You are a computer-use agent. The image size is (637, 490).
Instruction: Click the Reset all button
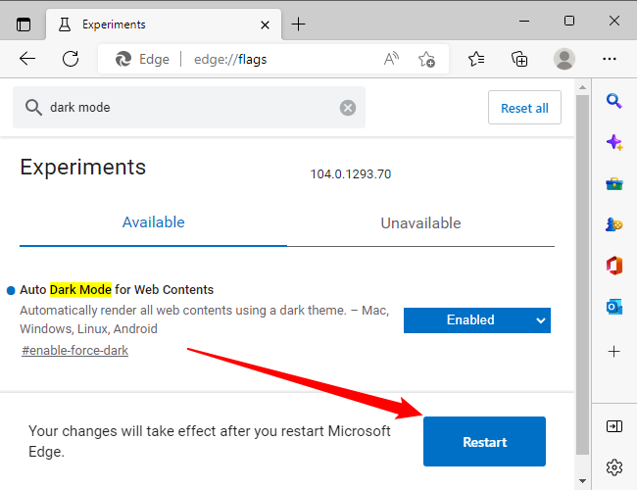[524, 108]
